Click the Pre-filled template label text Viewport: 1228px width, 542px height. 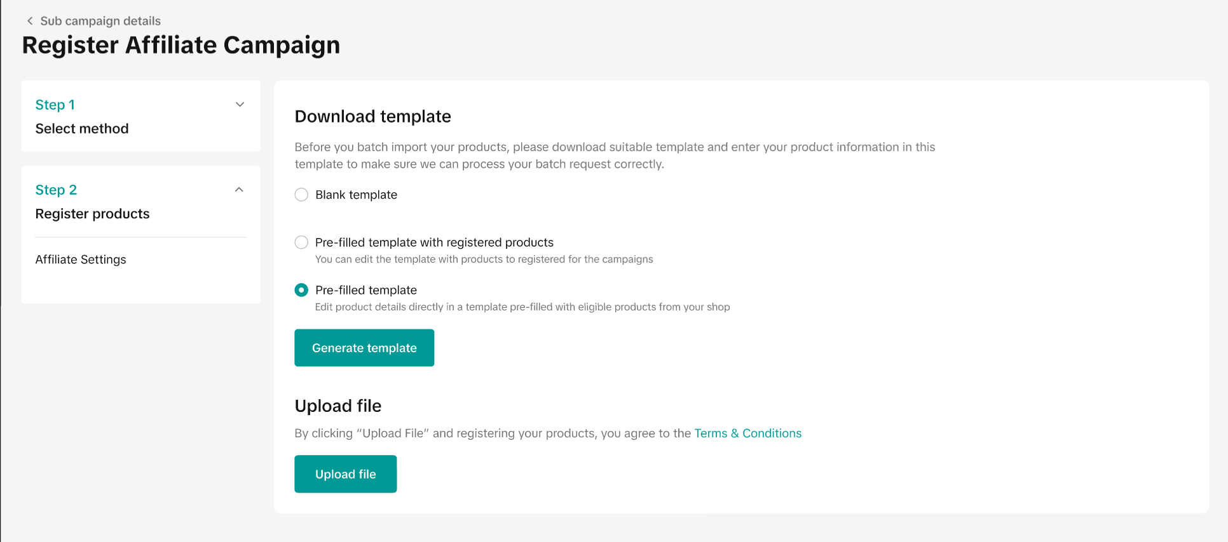(366, 290)
